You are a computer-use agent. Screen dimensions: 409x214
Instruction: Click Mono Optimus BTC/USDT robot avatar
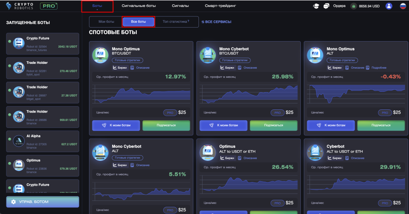(100, 55)
